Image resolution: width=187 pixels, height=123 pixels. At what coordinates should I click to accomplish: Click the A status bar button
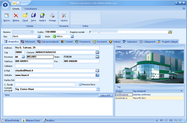(x=157, y=120)
